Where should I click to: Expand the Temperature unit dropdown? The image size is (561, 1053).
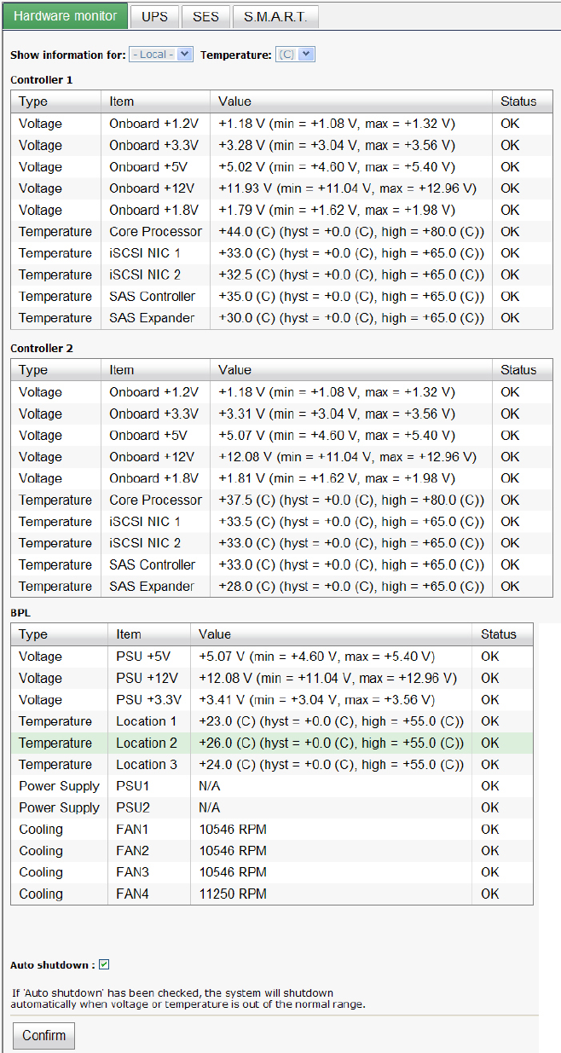(295, 55)
